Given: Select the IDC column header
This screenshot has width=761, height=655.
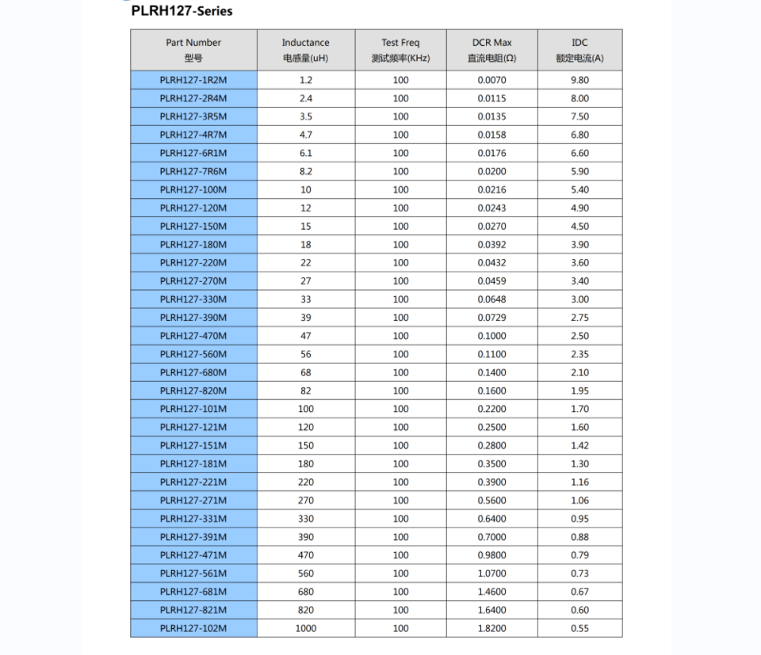Looking at the screenshot, I should point(579,50).
